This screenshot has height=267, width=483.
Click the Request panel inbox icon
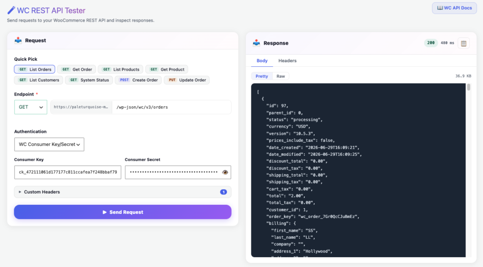[18, 40]
